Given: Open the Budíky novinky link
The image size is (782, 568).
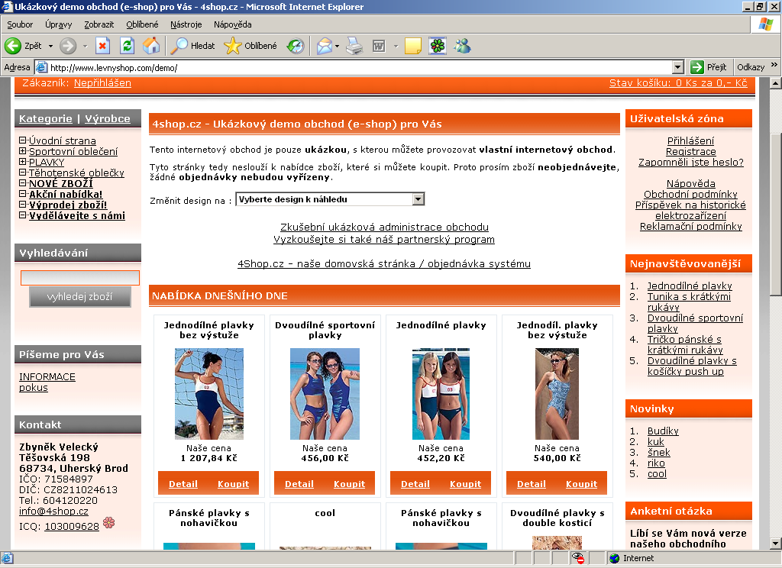Looking at the screenshot, I should (x=663, y=431).
